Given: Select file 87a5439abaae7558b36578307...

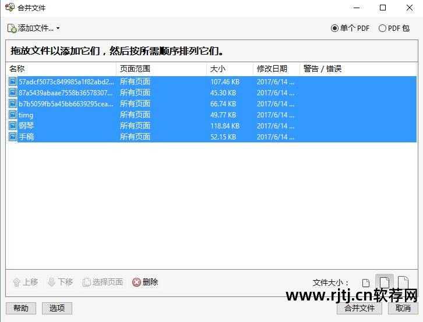Looking at the screenshot, I should tap(211, 93).
